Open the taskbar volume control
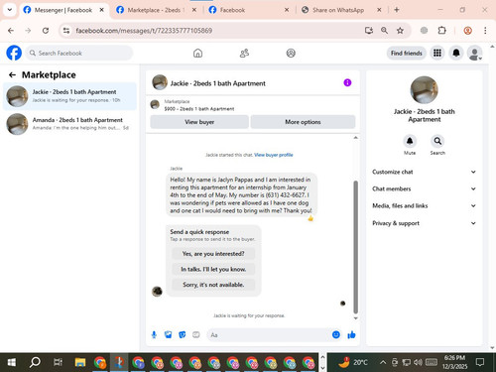 (418, 362)
